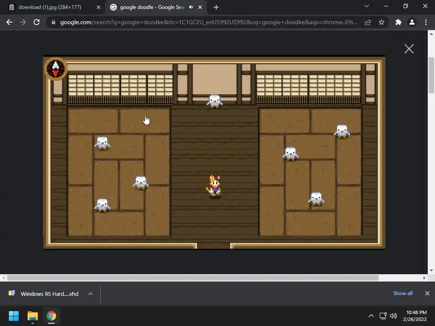Reload the current page
Screen dimensions: 435x326
pos(37,22)
